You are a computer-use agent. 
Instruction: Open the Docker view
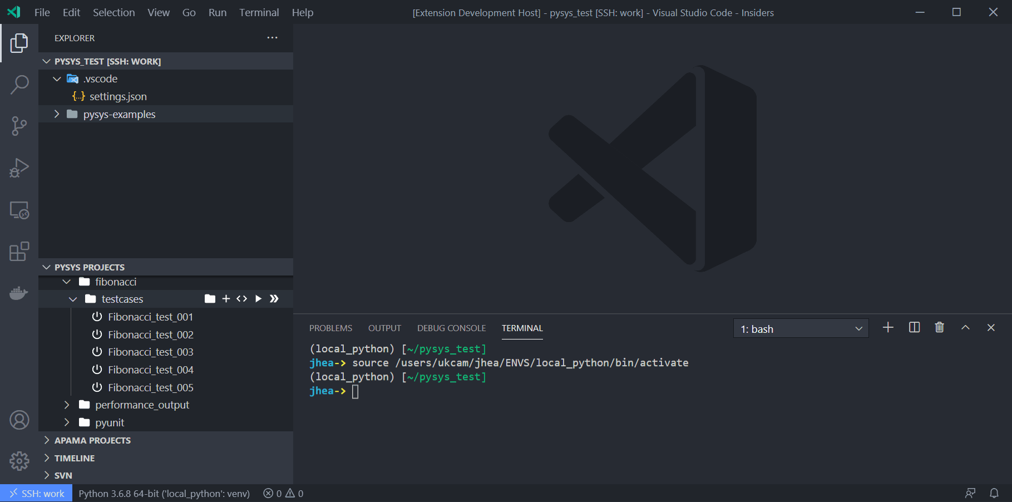tap(19, 293)
